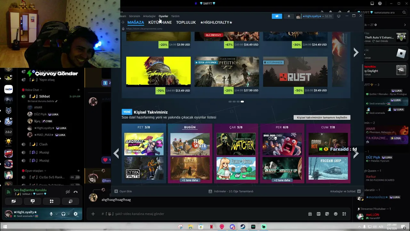Disconnect from the Discord voice call
The height and width of the screenshot is (231, 410).
[76, 192]
